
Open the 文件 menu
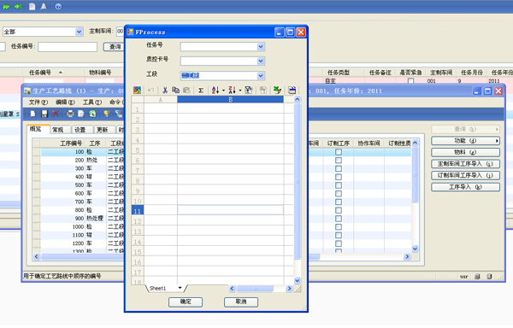38,102
